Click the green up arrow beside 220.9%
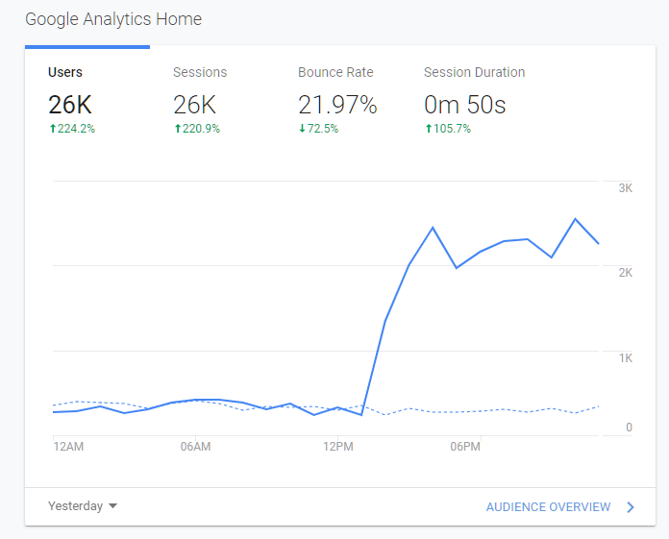Screen dimensions: 669x539 coord(177,129)
